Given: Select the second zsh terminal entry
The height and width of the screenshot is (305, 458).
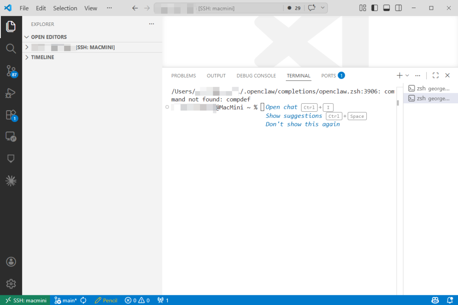Looking at the screenshot, I should [x=430, y=98].
